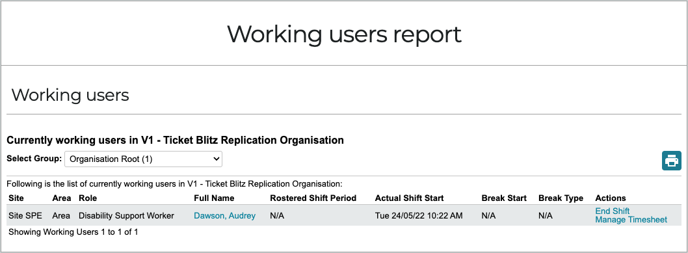Image resolution: width=688 pixels, height=253 pixels.
Task: Select the Disability Support Worker cell
Action: click(126, 216)
